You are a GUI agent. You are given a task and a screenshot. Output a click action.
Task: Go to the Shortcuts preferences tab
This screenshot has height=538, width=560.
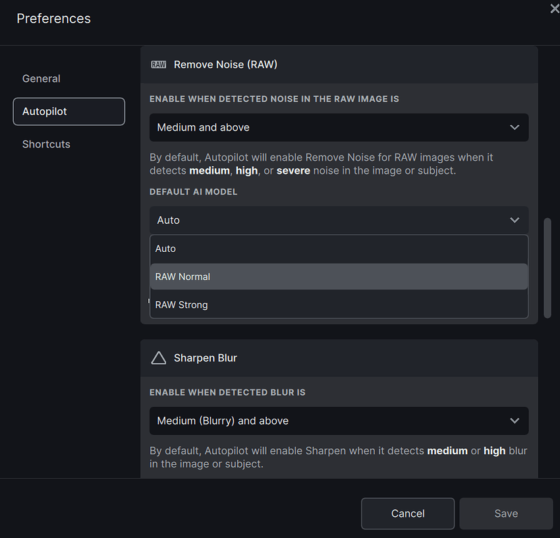pos(46,144)
